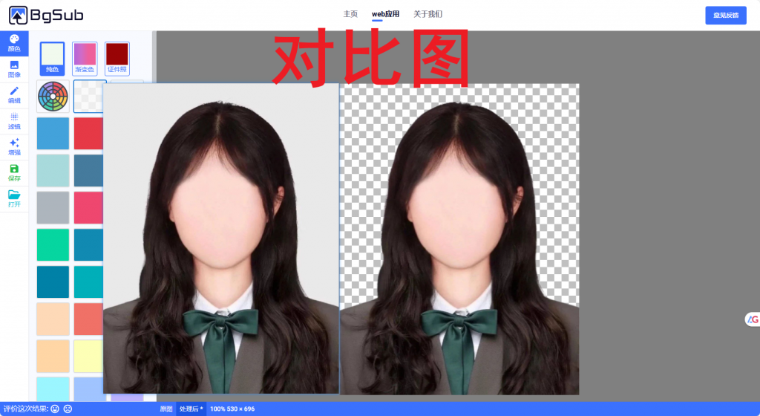Screen dimensions: 760x416
Task: Choose the transparent checkerboard background swatch
Action: (88, 97)
